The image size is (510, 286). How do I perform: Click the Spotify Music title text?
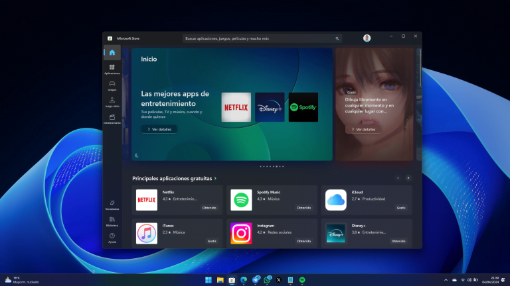[x=268, y=192]
